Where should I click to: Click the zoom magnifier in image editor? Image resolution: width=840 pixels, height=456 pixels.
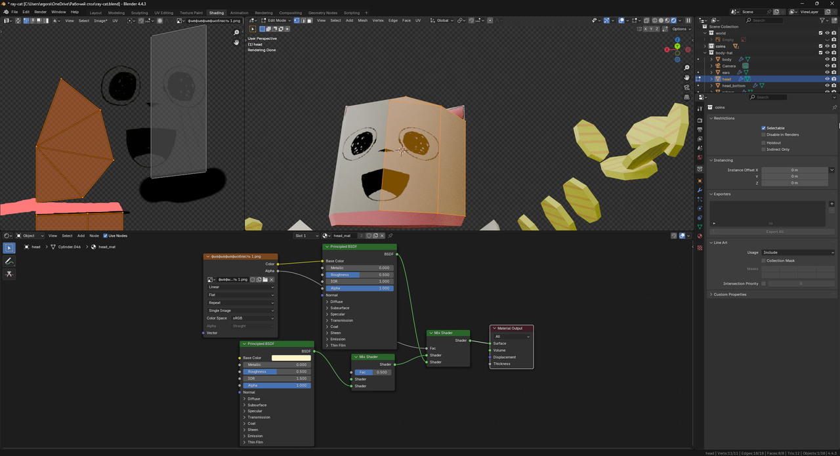point(237,31)
